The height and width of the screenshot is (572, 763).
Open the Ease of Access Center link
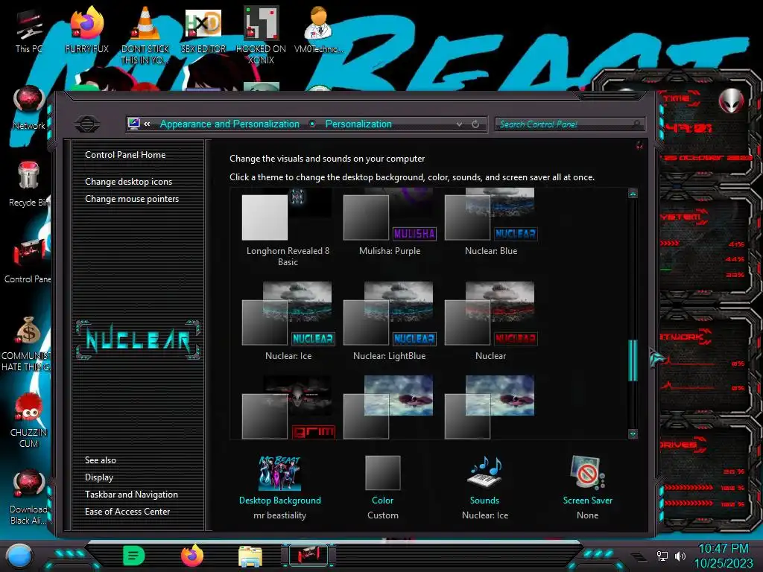[x=127, y=511]
